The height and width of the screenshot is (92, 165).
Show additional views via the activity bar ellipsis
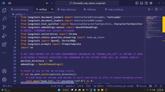coord(4,53)
